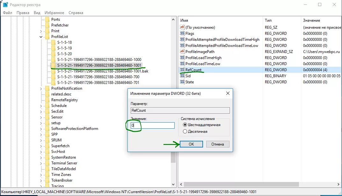The image size is (342, 196).
Task: Open the Правка menu
Action: pyautogui.click(x=23, y=13)
